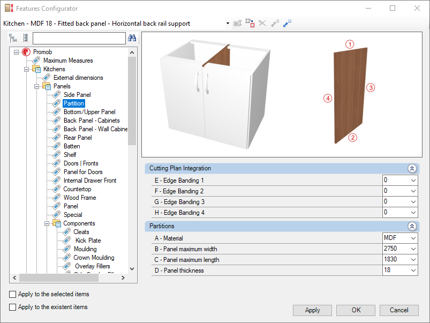Select Back Panel - Cabinets in the tree

[92, 121]
